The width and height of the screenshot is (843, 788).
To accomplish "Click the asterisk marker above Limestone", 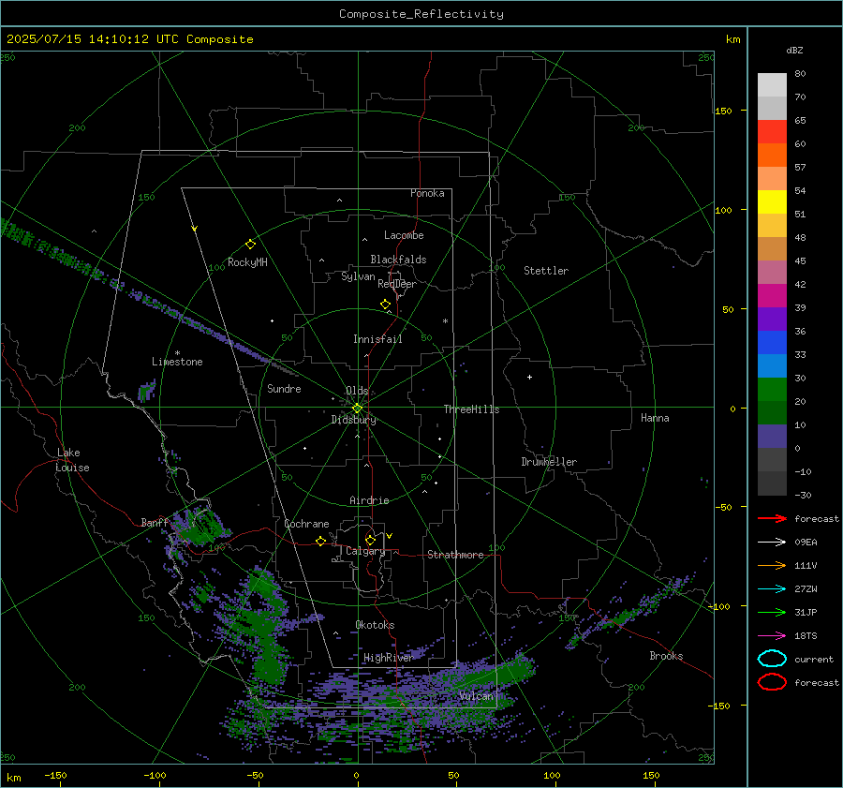I will pos(177,353).
